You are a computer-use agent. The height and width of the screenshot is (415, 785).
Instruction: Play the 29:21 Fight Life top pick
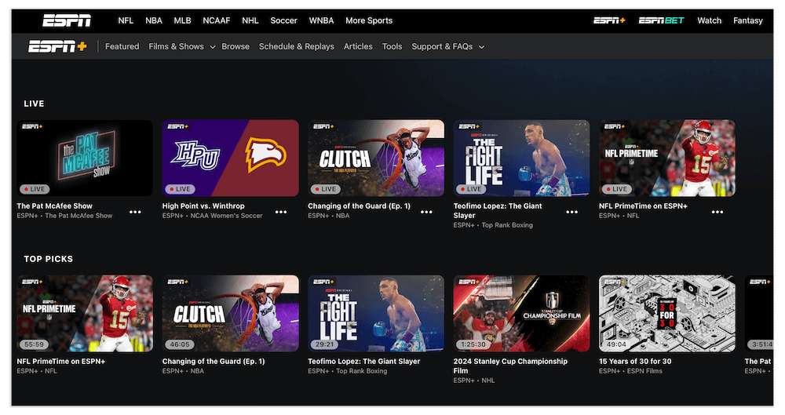tap(376, 313)
